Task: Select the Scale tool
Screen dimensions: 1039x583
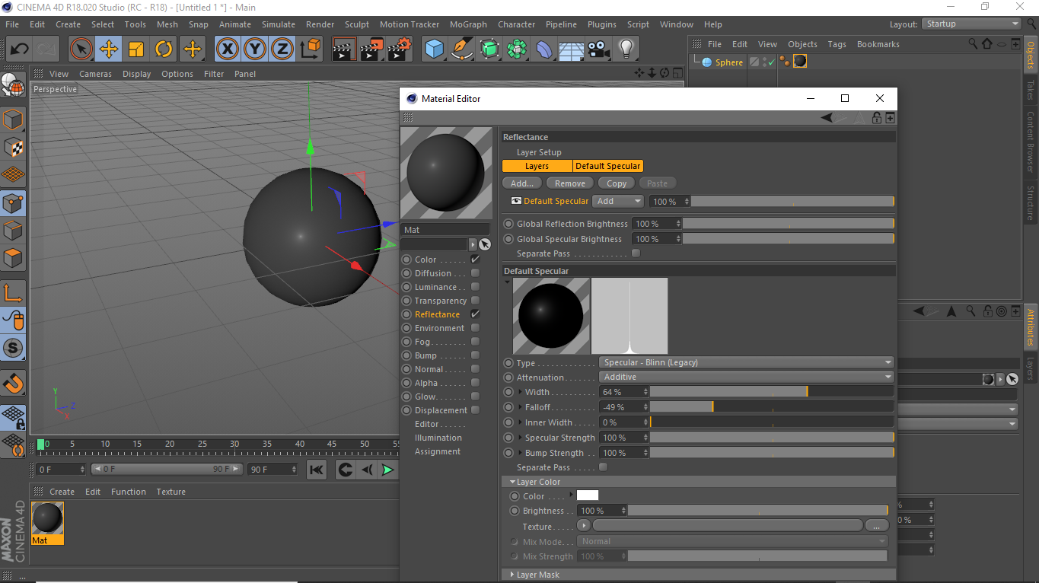Action: [x=136, y=49]
